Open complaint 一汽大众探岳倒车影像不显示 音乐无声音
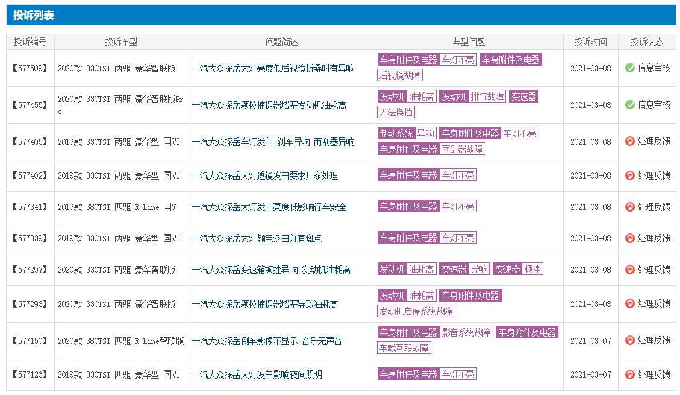The height and width of the screenshot is (395, 680). (x=267, y=341)
